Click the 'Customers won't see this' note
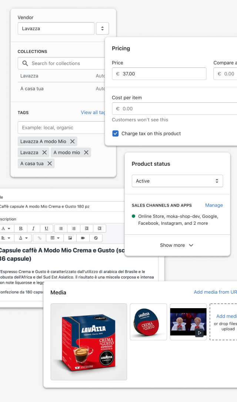This screenshot has height=402, width=237. (x=140, y=120)
